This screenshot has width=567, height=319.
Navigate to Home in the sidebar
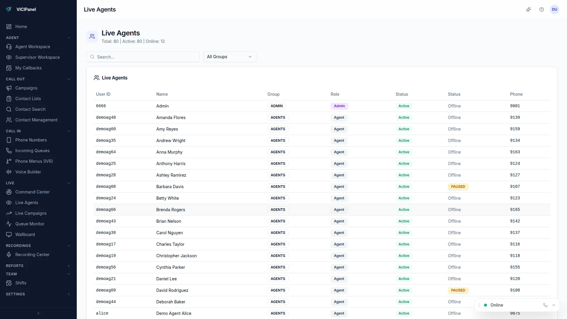21,27
